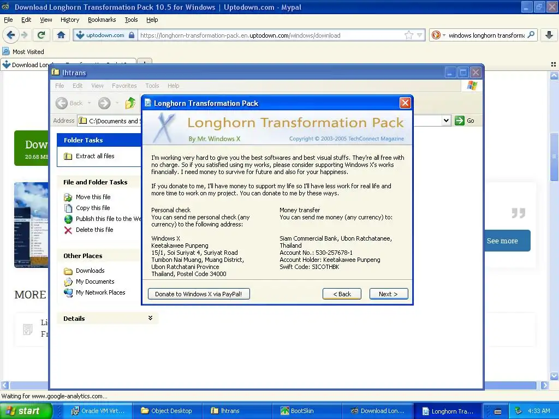The height and width of the screenshot is (419, 559).
Task: Click the green Download button on webpage
Action: pos(31,148)
